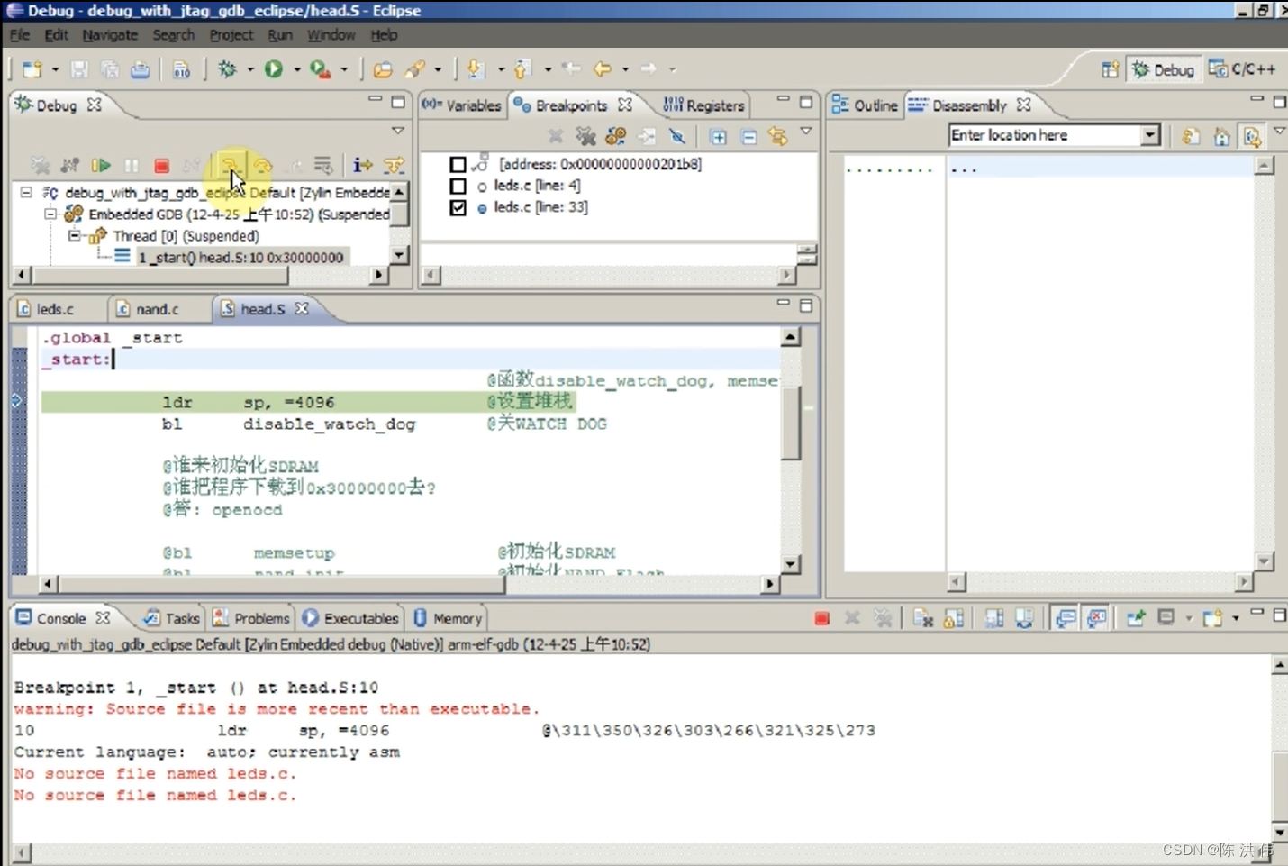Open the Enter location here dropdown arrow

point(1149,135)
